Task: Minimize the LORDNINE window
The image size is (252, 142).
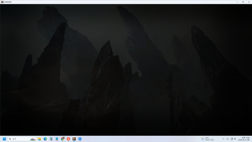Action: (x=237, y=2)
